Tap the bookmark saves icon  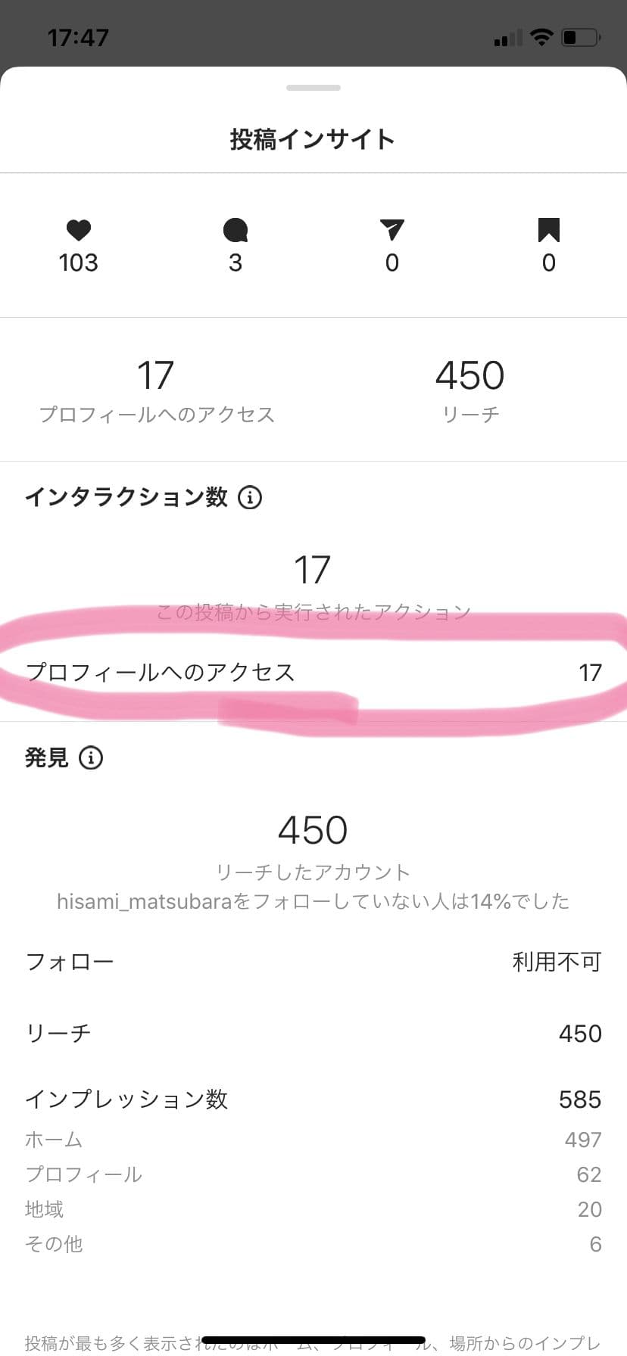click(x=548, y=229)
